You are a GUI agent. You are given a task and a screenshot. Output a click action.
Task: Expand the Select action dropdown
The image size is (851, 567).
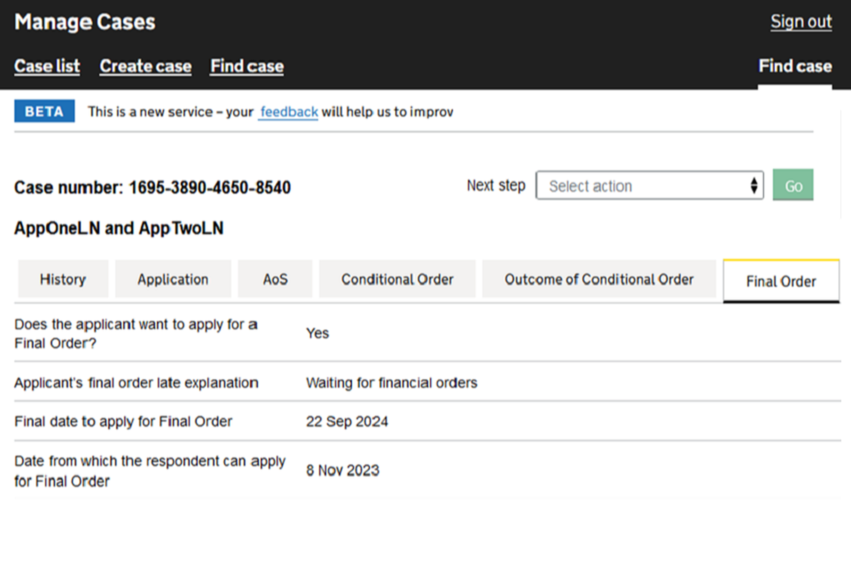649,186
